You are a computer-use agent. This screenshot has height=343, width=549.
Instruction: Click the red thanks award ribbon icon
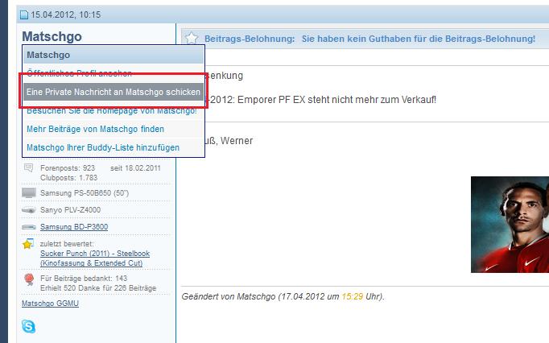click(29, 278)
